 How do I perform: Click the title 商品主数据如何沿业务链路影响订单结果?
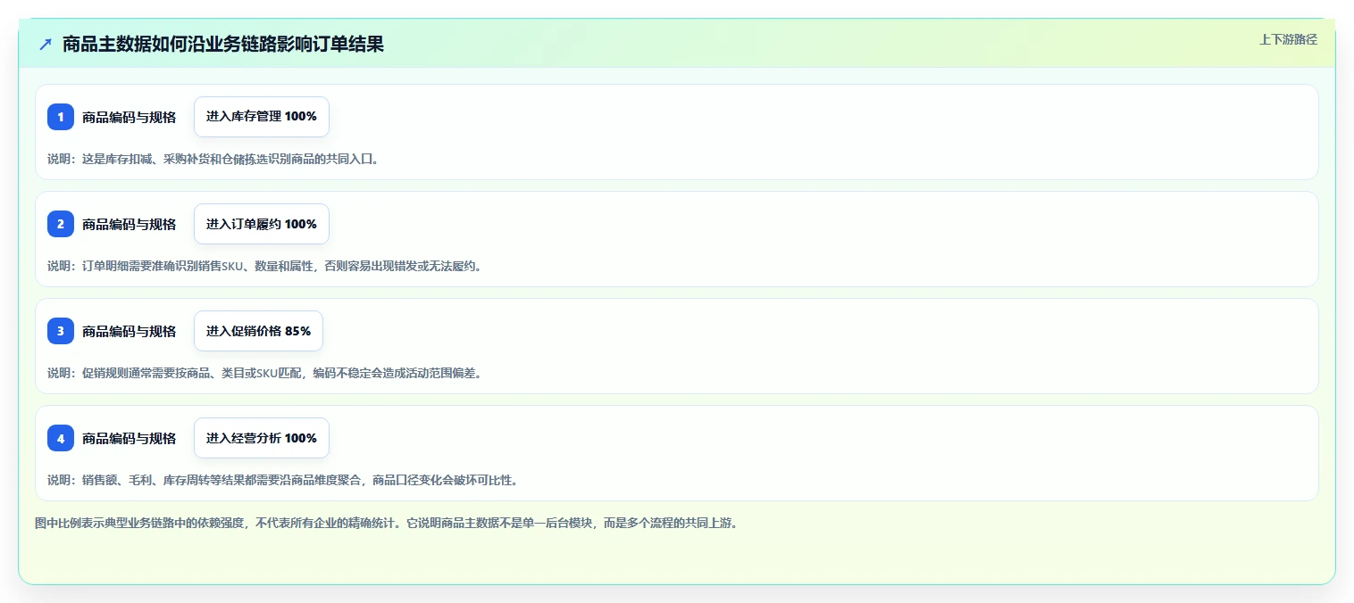point(223,44)
